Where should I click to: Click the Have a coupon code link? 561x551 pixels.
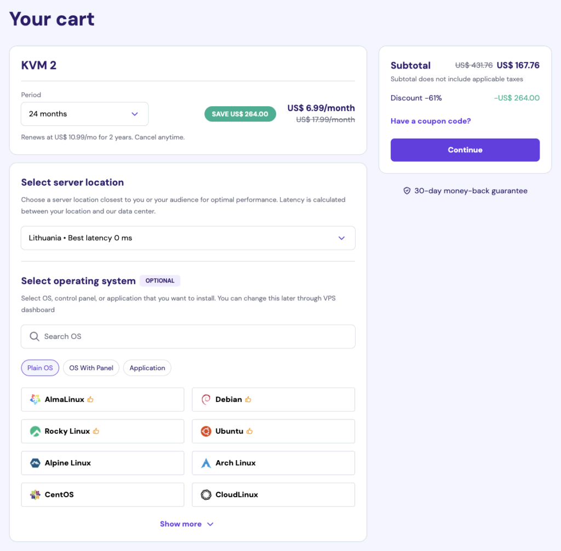point(431,121)
